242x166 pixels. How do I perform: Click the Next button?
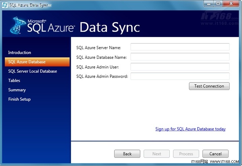[157, 154]
